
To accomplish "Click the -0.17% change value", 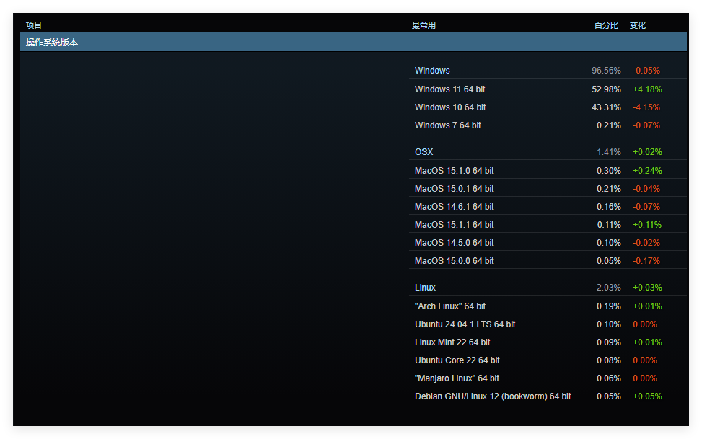I will (x=646, y=260).
